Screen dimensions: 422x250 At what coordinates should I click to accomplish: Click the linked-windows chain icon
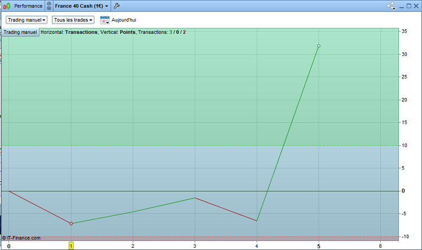pyautogui.click(x=49, y=6)
